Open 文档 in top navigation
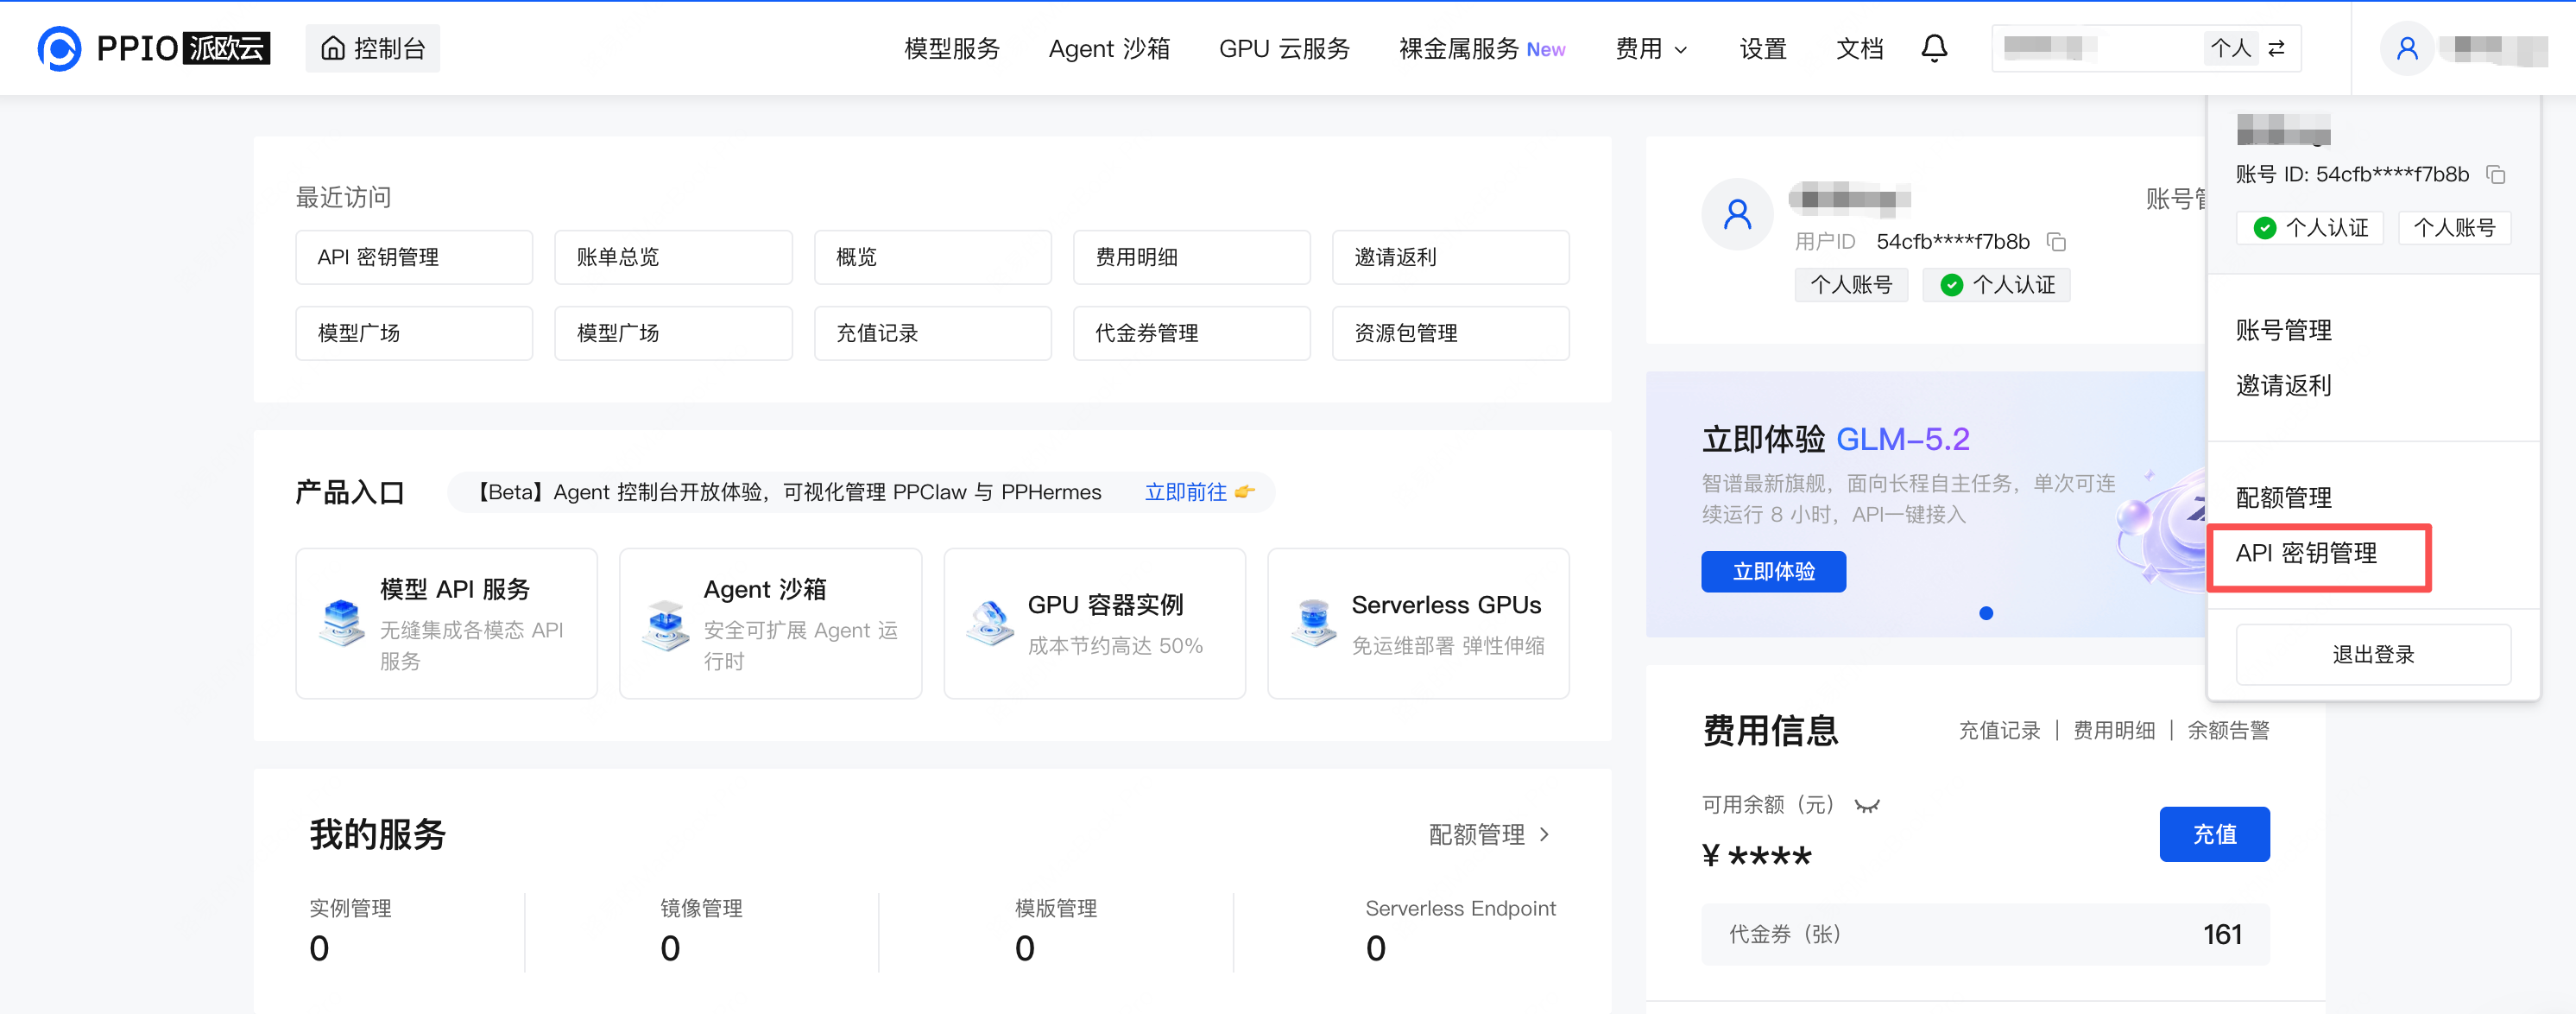This screenshot has height=1014, width=2576. [x=1860, y=49]
